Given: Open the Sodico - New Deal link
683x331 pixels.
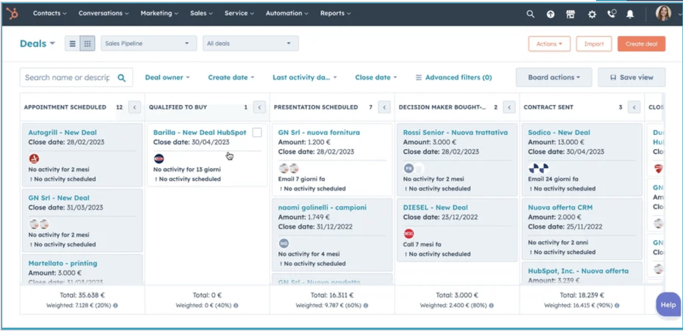Looking at the screenshot, I should 559,133.
